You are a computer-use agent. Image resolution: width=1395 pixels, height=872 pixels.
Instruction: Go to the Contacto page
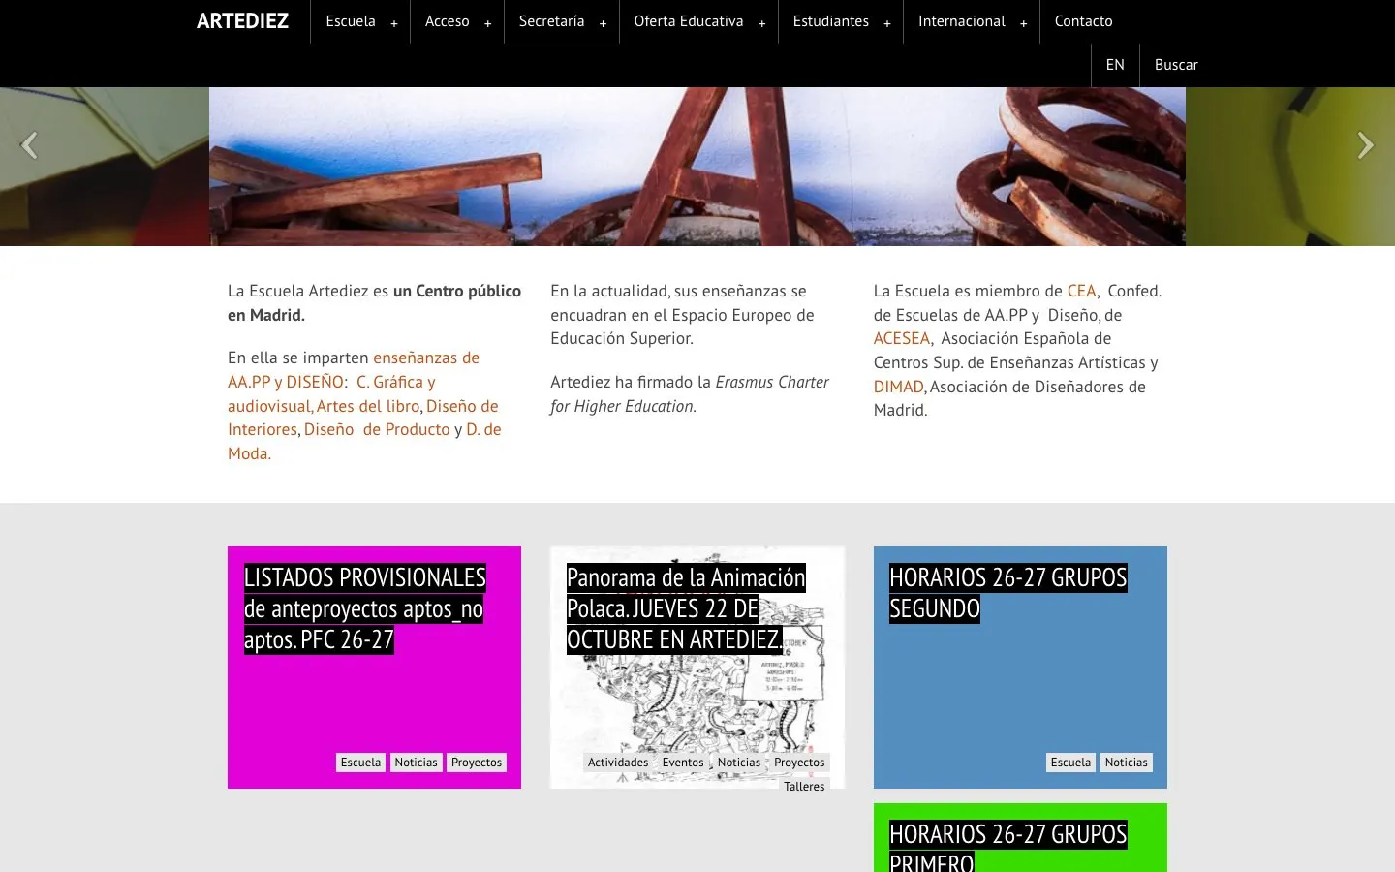1084,21
